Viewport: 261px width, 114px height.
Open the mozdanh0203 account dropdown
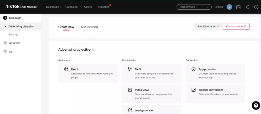pyautogui.click(x=194, y=7)
